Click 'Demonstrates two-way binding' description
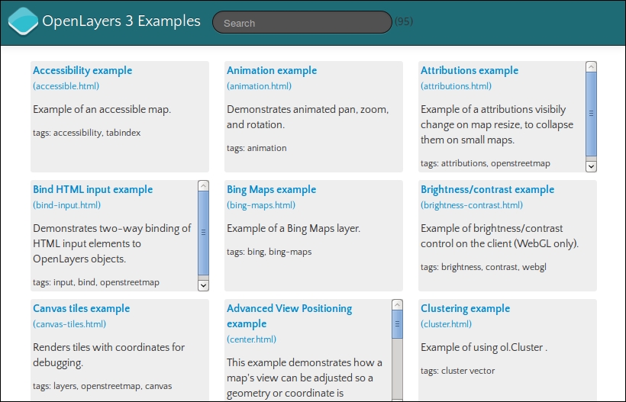The width and height of the screenshot is (626, 402). (112, 243)
